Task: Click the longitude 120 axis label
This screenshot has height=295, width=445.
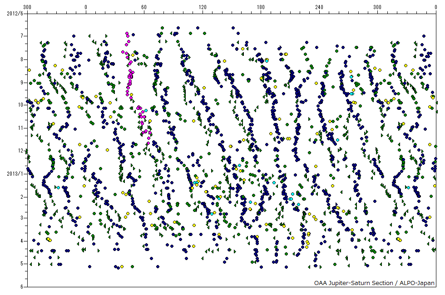Action: point(203,7)
